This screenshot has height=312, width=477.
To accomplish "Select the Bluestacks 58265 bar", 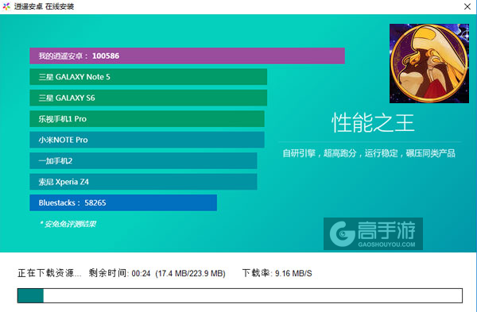I will [123, 202].
